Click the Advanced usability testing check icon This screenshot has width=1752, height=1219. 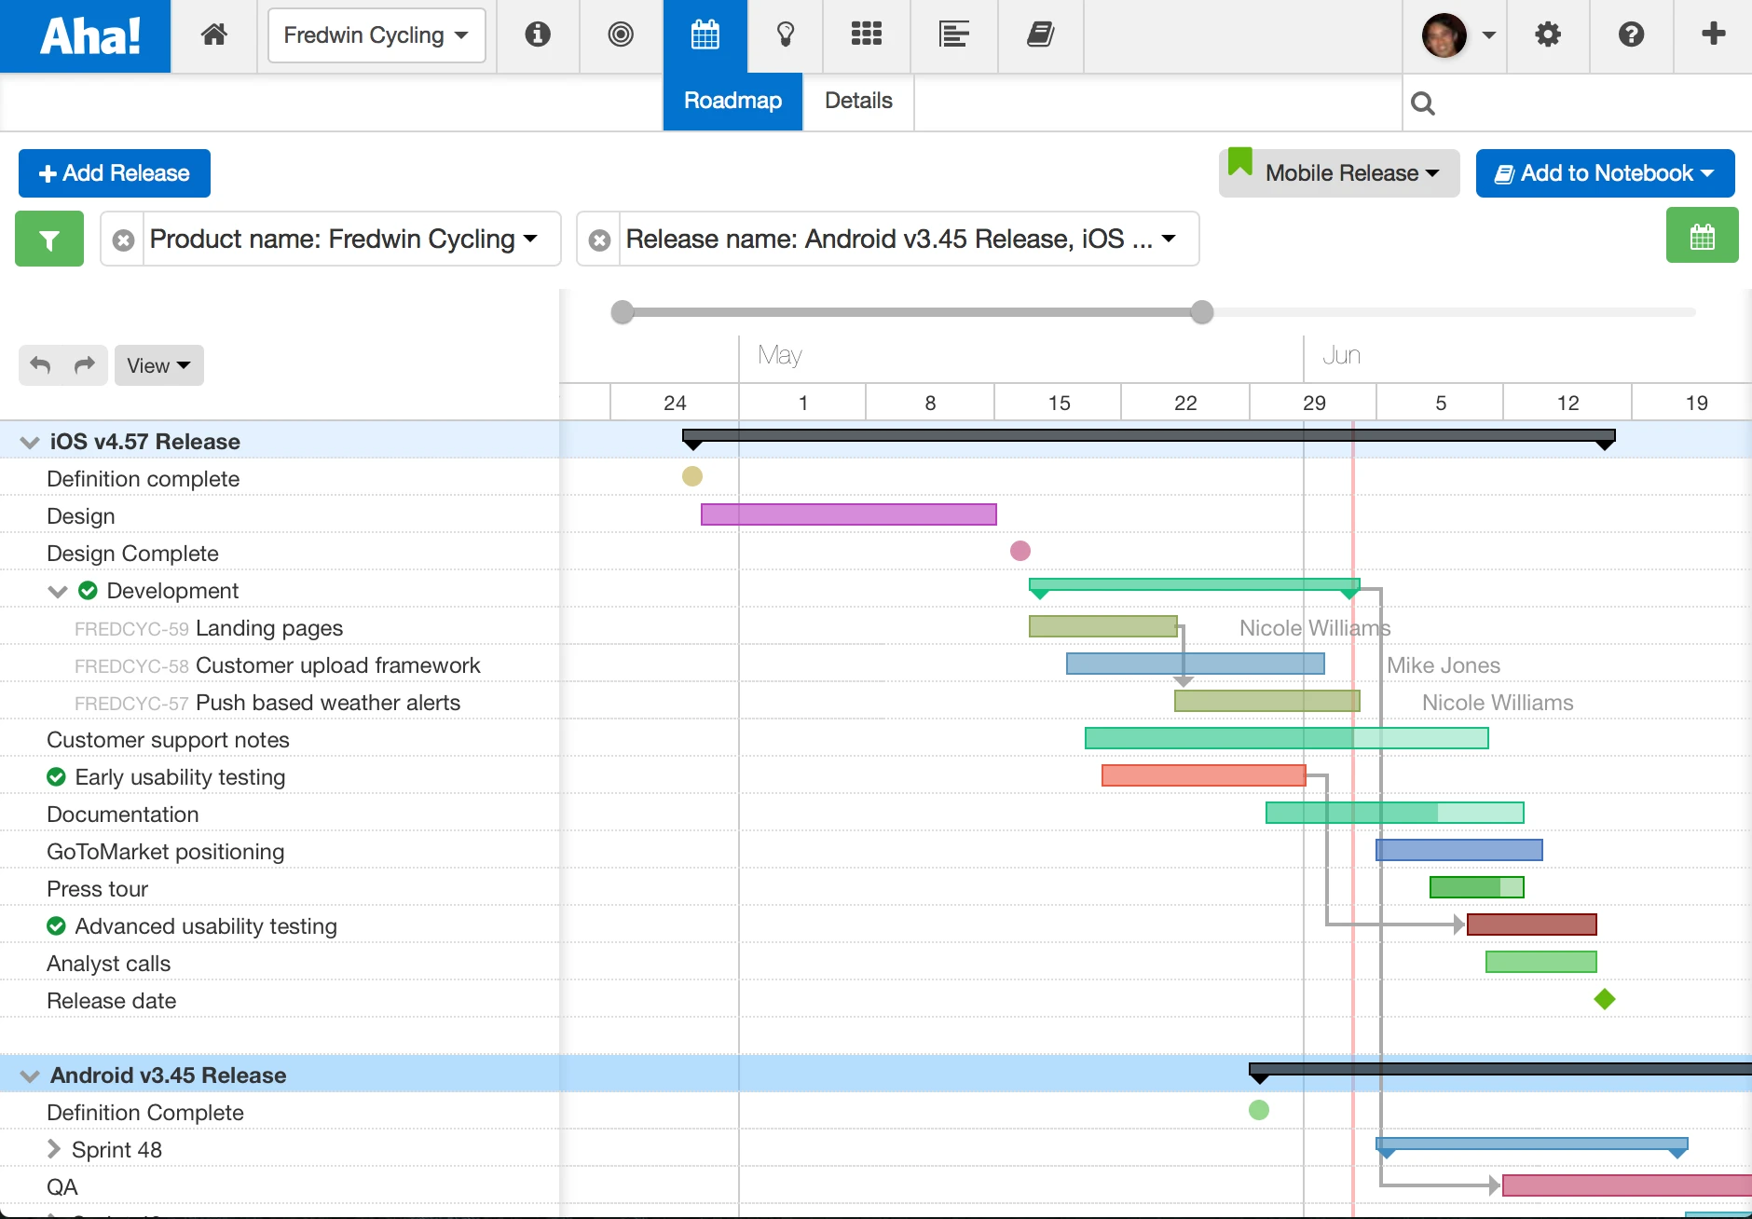[56, 925]
